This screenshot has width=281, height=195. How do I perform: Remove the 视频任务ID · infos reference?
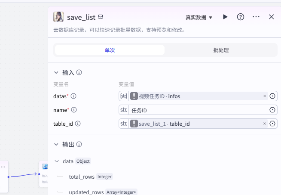pyautogui.click(x=265, y=96)
